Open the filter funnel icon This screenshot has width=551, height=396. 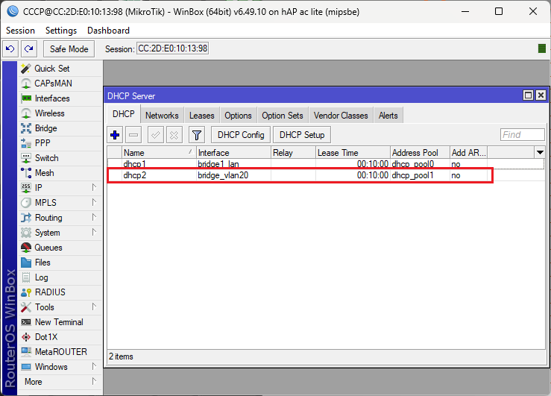[x=197, y=135]
